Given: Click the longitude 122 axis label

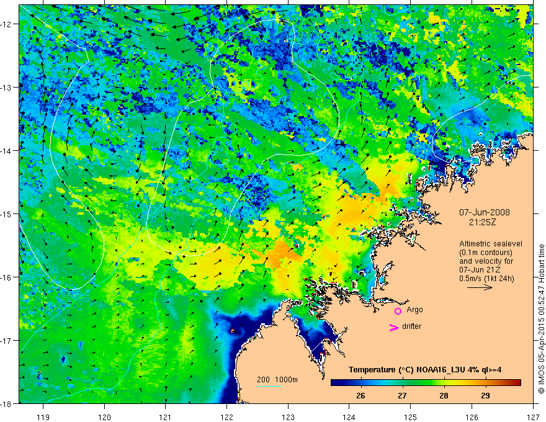Looking at the screenshot, I should (226, 417).
